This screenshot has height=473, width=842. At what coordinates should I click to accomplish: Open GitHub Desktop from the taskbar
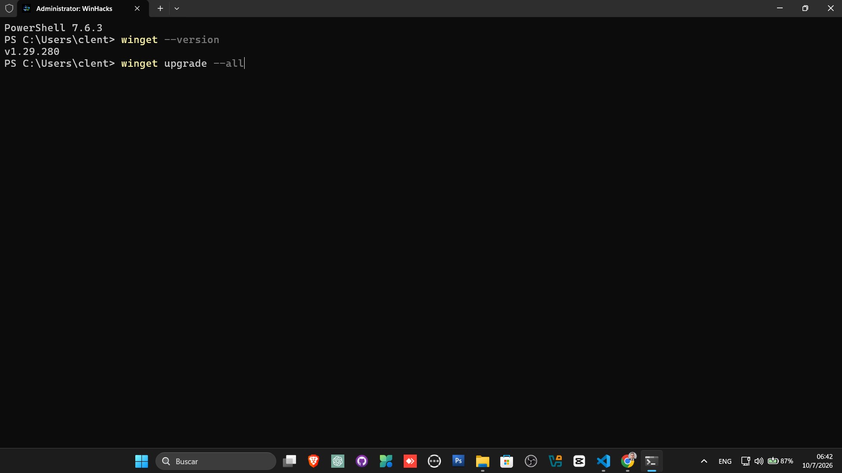362,461
